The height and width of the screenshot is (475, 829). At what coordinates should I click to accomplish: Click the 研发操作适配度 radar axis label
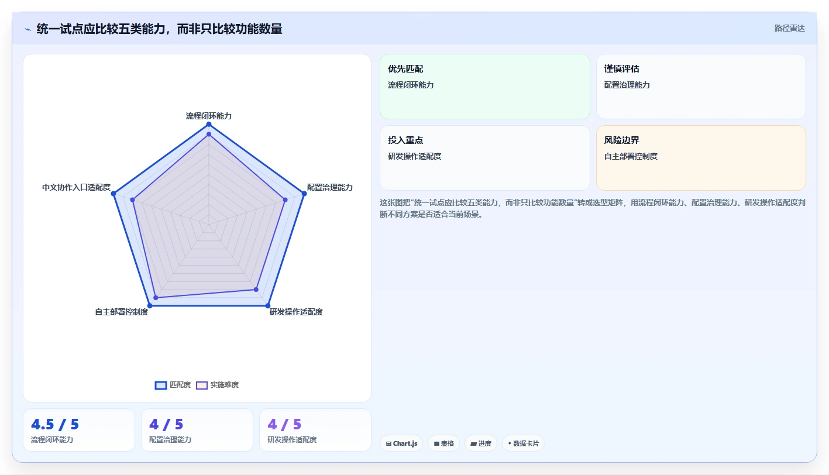pos(296,312)
